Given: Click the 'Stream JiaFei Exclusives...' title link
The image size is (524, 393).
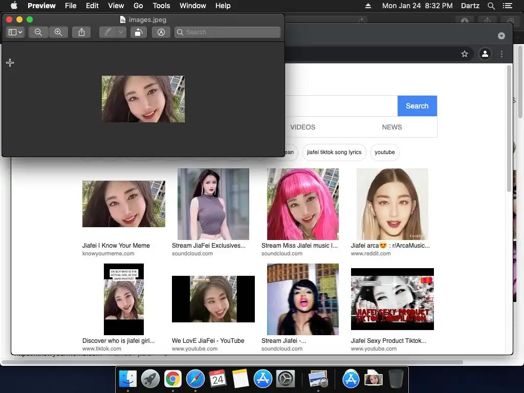Looking at the screenshot, I should click(209, 246).
